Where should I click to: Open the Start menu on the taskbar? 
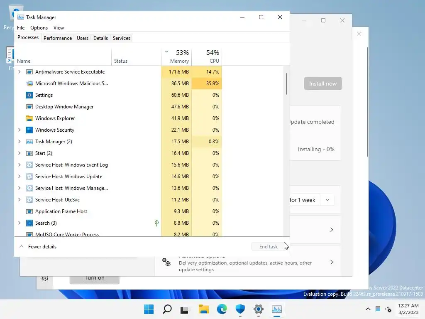tap(149, 309)
